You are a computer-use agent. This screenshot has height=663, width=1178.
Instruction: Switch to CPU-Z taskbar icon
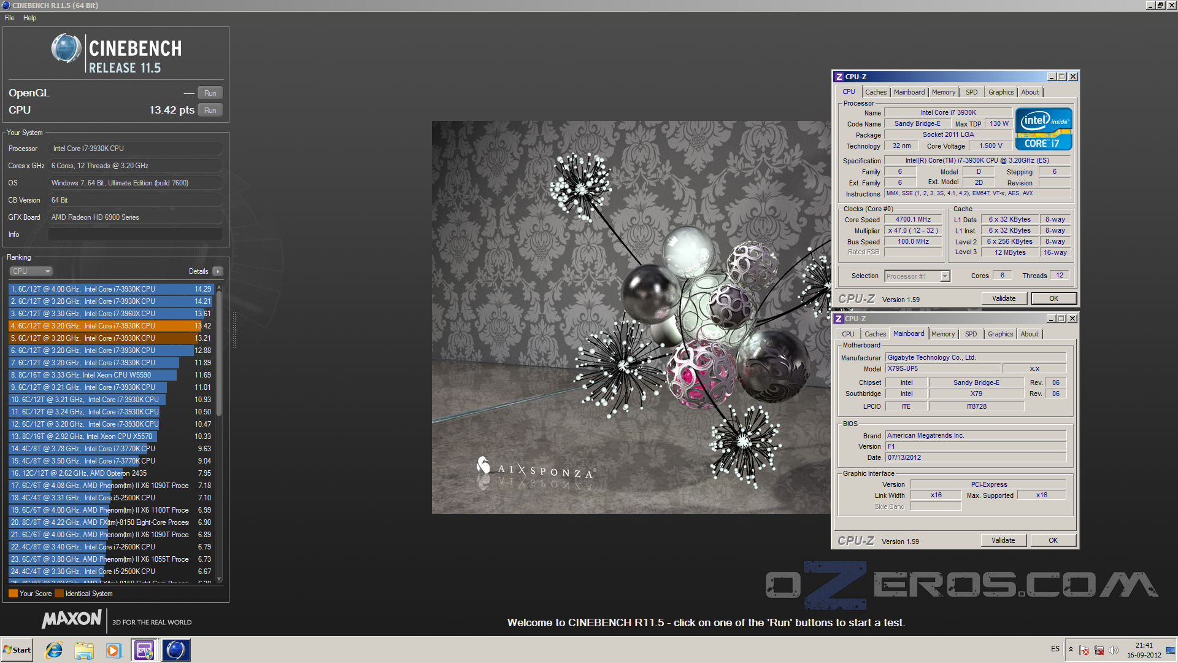pos(145,650)
